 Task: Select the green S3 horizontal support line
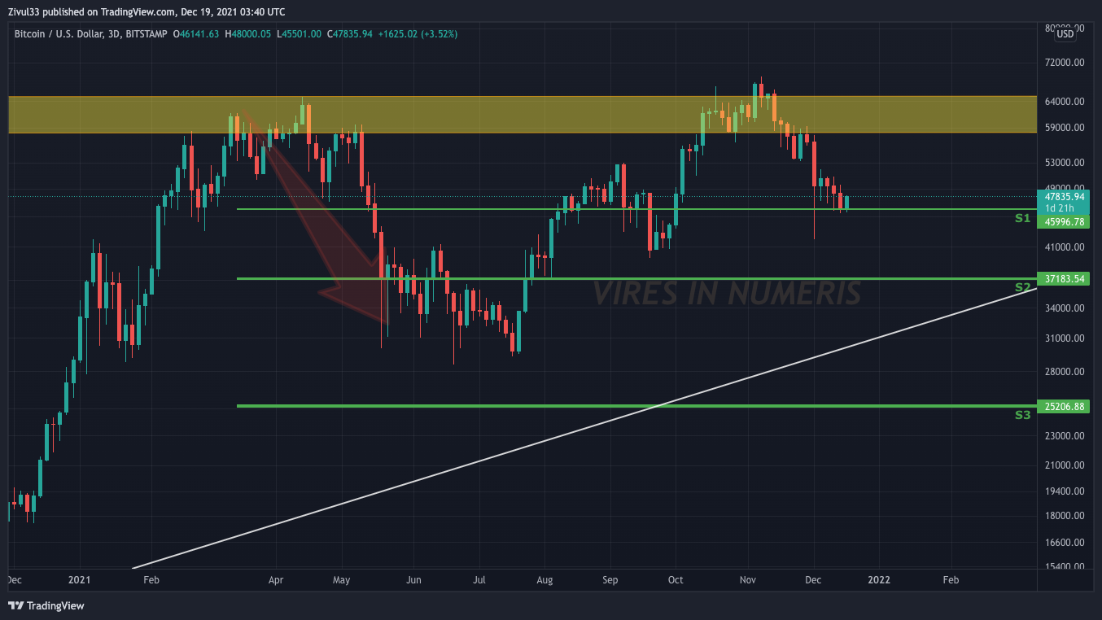click(637, 405)
